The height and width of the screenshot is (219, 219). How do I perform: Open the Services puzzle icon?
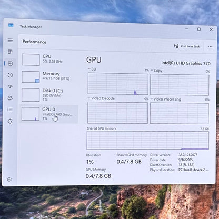[10, 121]
